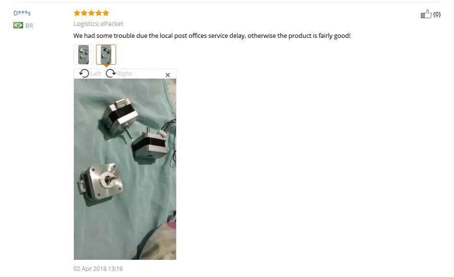This screenshot has width=454, height=277.
Task: Mark review helpful with the thumbs-up icon
Action: tap(426, 14)
